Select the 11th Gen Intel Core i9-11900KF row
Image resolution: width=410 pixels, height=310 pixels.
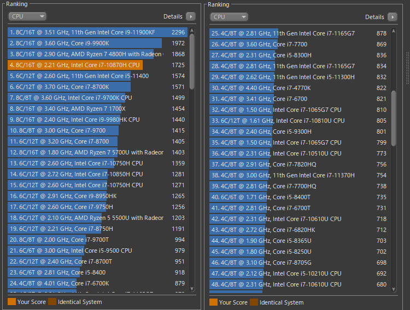[97, 32]
